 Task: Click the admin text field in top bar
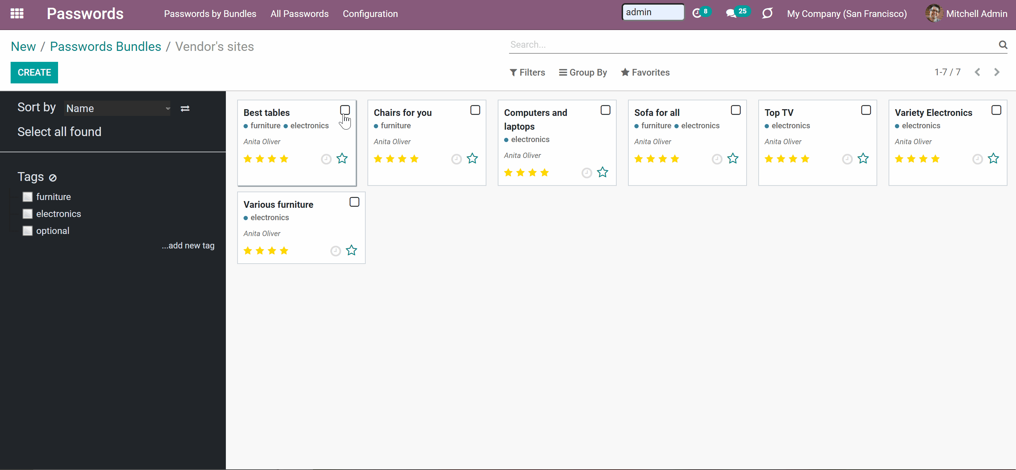pos(653,12)
